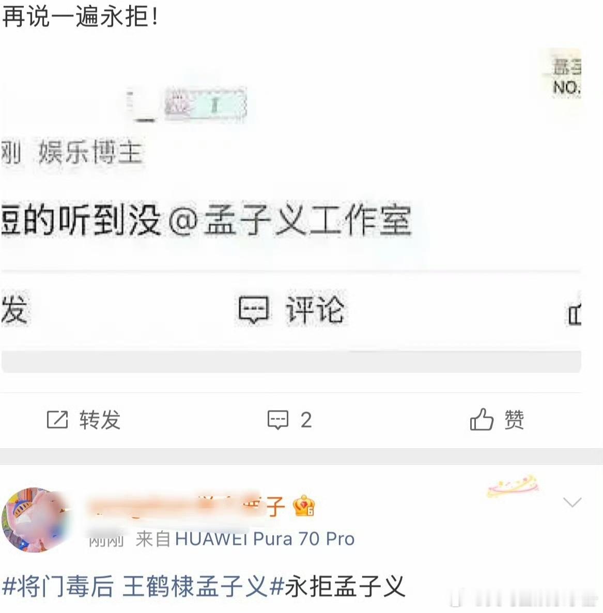Like the post with the 赞 thumbs-up icon
The image size is (603, 613).
click(482, 419)
